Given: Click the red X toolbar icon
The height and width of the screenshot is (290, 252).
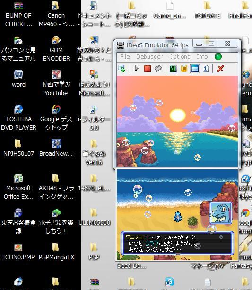Looking at the screenshot, I should (x=220, y=69).
